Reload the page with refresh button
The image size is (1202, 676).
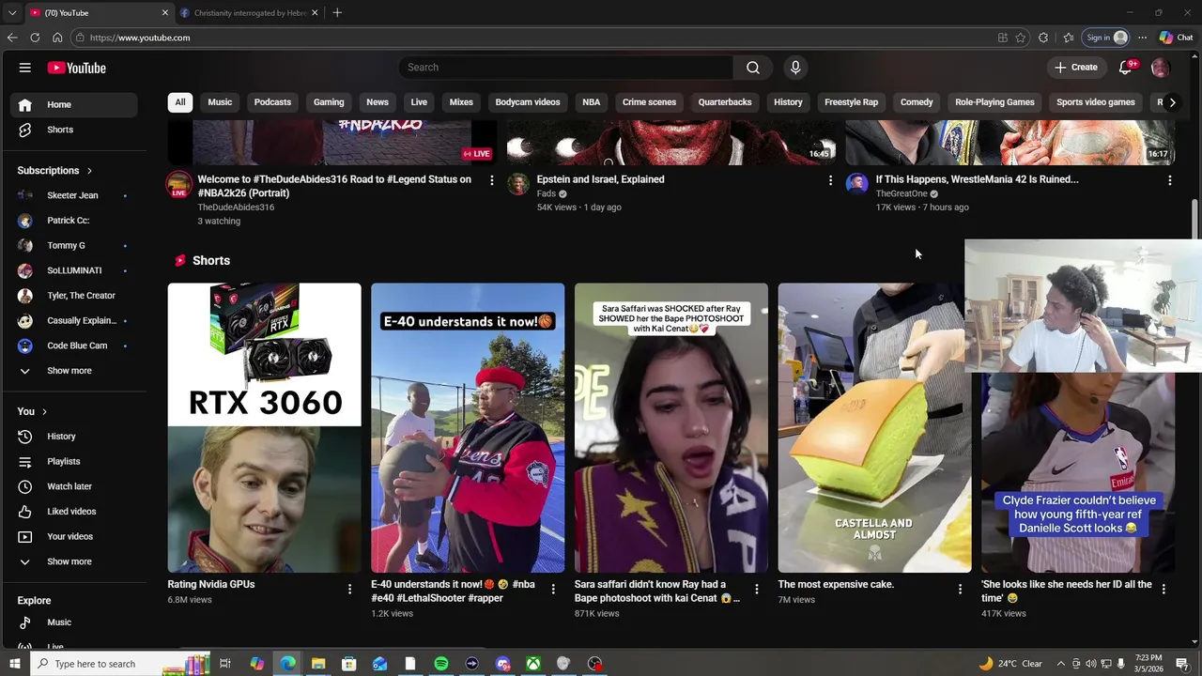tap(35, 38)
